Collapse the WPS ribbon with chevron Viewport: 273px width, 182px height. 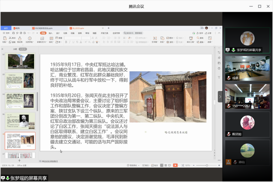(x=219, y=33)
